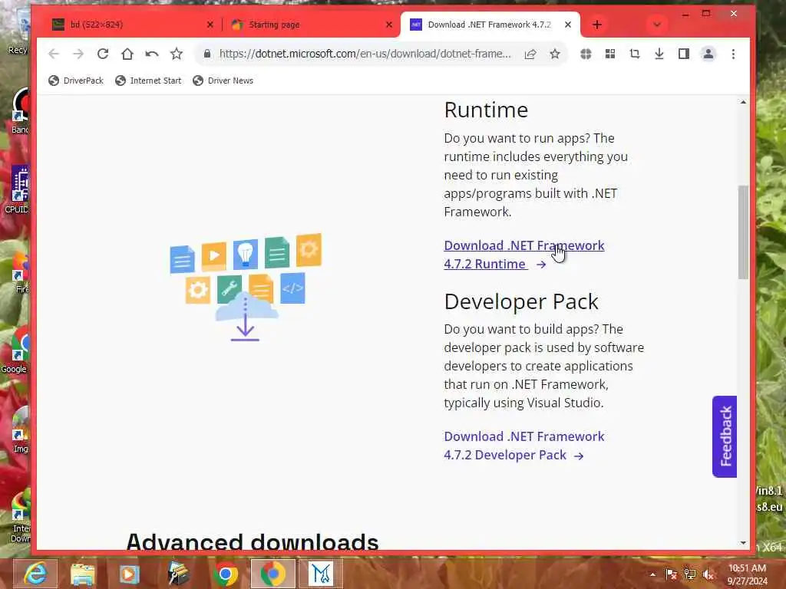Image resolution: width=786 pixels, height=589 pixels.
Task: Open the Maxthon M taskbar icon
Action: pyautogui.click(x=321, y=574)
